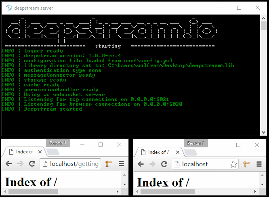Click horizontal scrollbar thumb in right browser
269x197 pixels.
pyautogui.click(x=168, y=191)
